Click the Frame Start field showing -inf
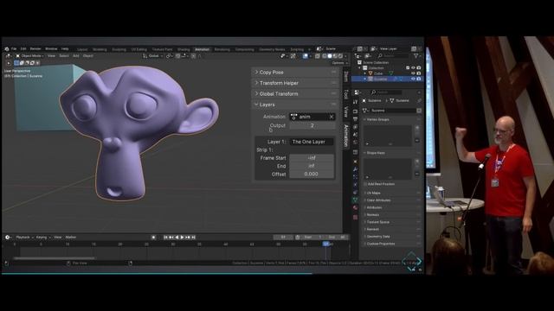This screenshot has height=311, width=554. coord(312,158)
